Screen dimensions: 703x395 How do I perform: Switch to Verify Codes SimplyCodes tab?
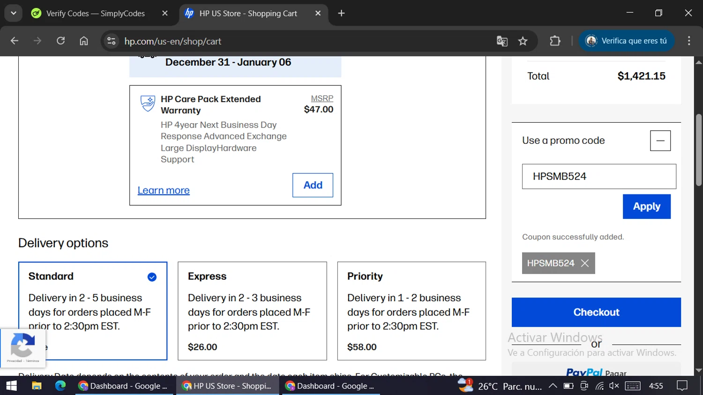96,14
